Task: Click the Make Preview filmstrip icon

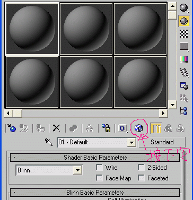Action: pos(183,73)
